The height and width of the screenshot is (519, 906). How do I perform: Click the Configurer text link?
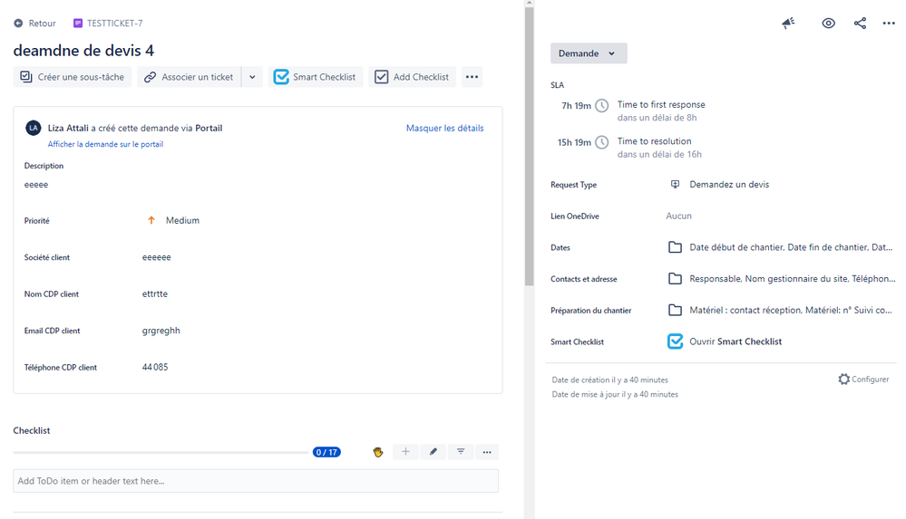870,380
